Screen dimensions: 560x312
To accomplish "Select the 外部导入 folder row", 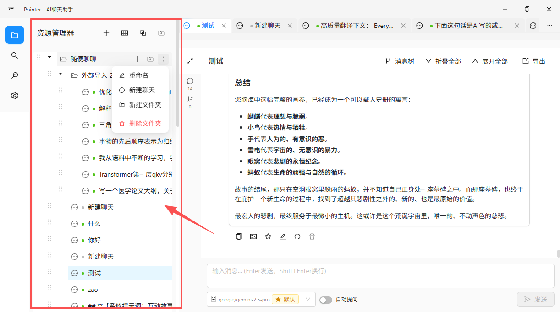I will pyautogui.click(x=90, y=75).
